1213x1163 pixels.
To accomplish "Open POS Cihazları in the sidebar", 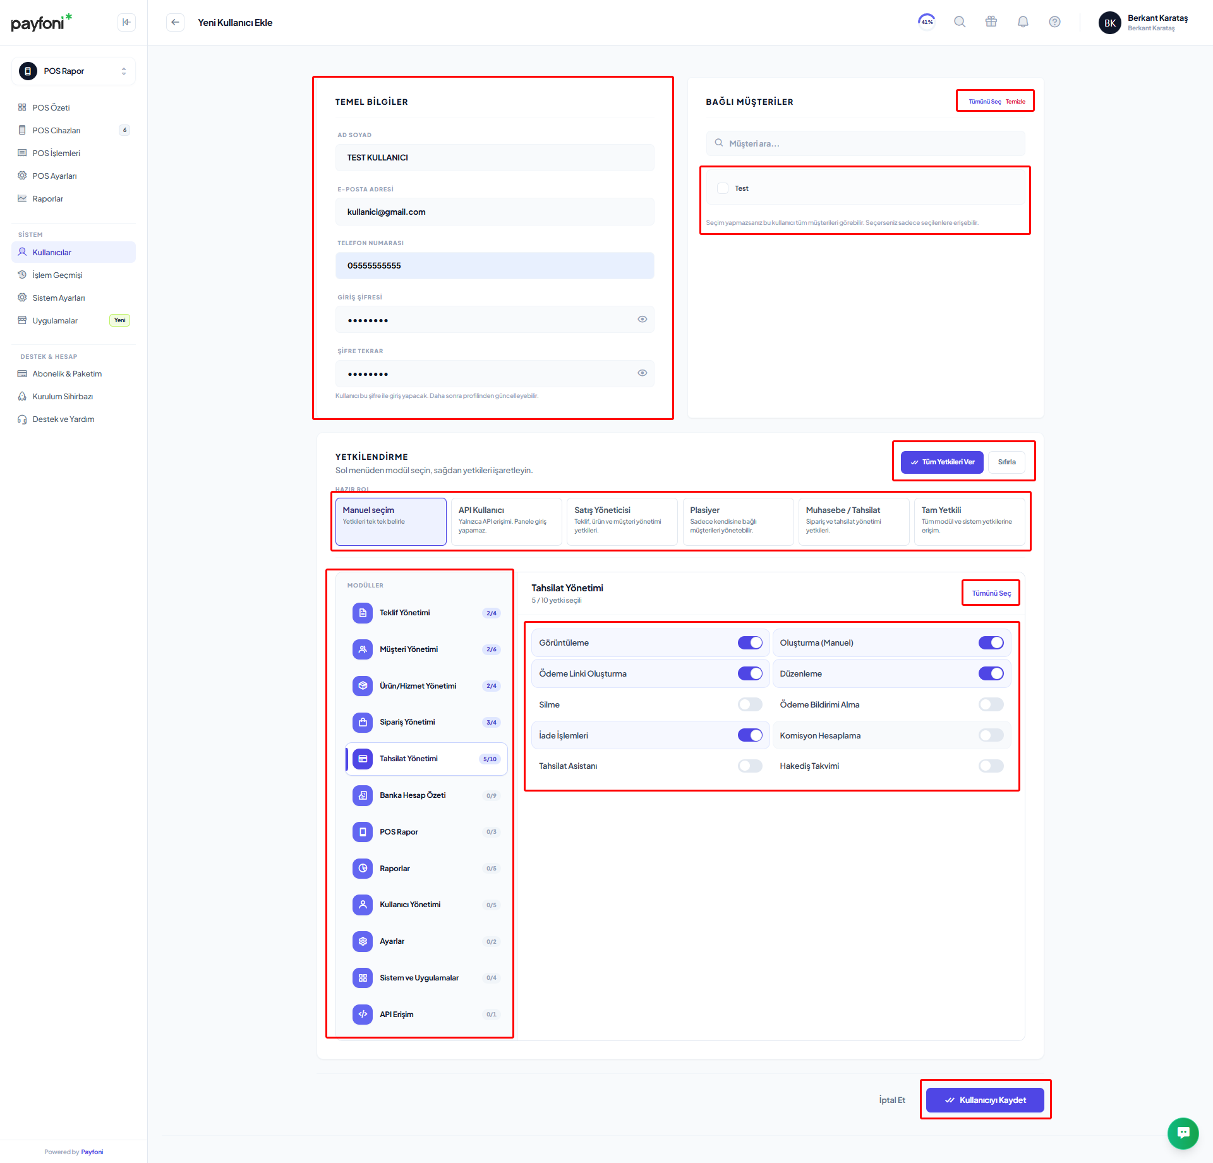I will coord(73,130).
